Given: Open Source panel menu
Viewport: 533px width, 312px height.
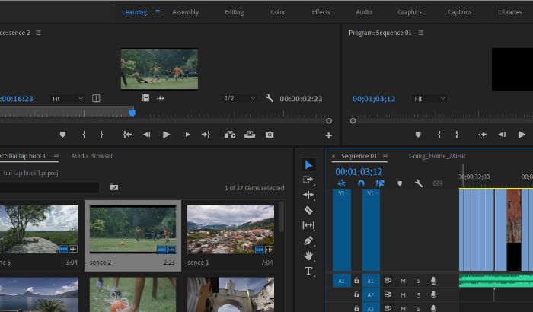Looking at the screenshot, I should click(38, 33).
